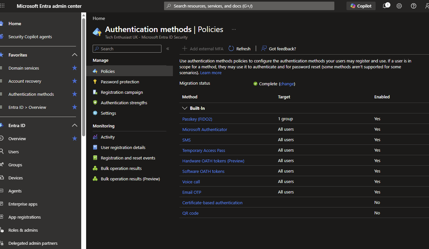Open Enterprise apps in the sidebar
Image resolution: width=429 pixels, height=249 pixels.
click(x=23, y=204)
